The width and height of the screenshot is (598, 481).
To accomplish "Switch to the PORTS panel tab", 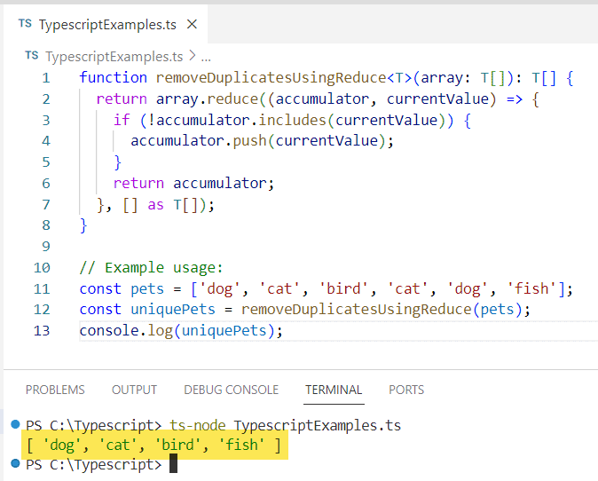I will click(x=406, y=390).
